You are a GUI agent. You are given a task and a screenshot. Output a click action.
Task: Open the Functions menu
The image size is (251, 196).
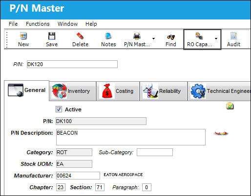pyautogui.click(x=38, y=24)
